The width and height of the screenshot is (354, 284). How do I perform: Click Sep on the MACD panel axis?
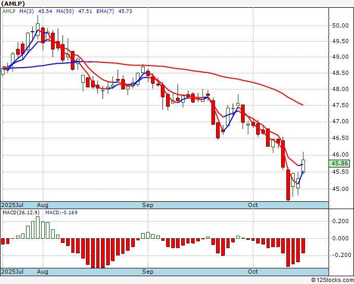tap(148, 272)
